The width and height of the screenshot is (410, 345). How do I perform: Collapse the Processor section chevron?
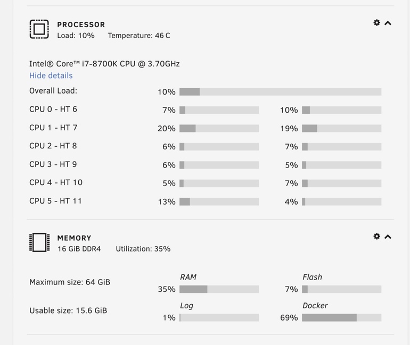(388, 23)
